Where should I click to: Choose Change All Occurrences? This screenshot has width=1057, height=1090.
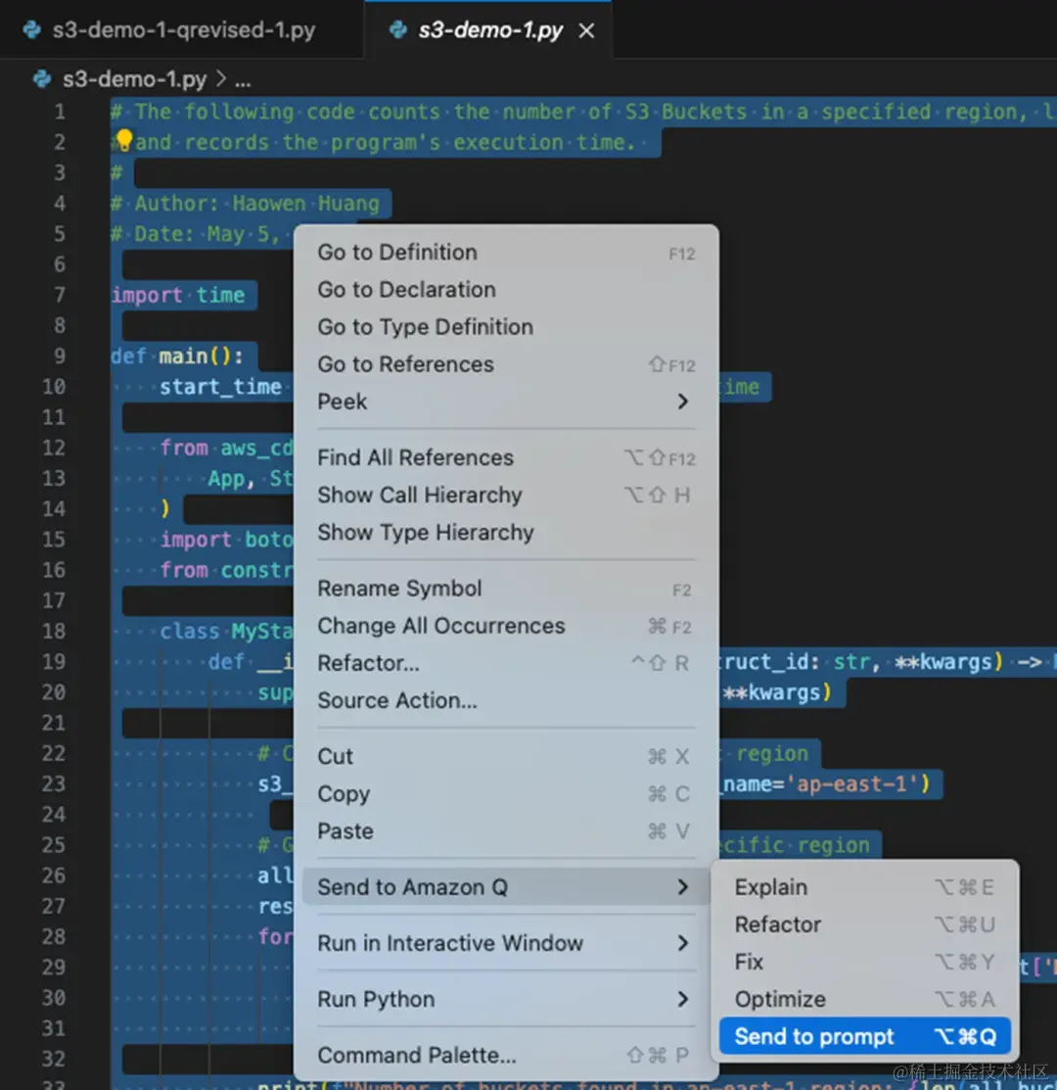pyautogui.click(x=506, y=627)
